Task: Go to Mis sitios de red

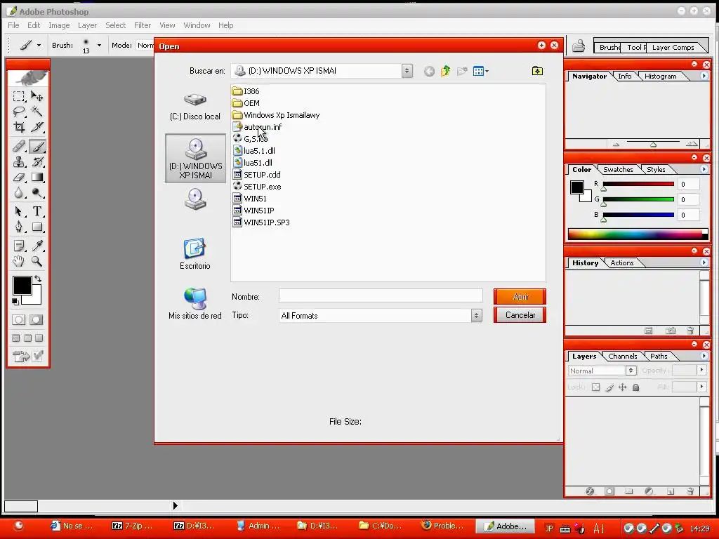Action: [195, 304]
